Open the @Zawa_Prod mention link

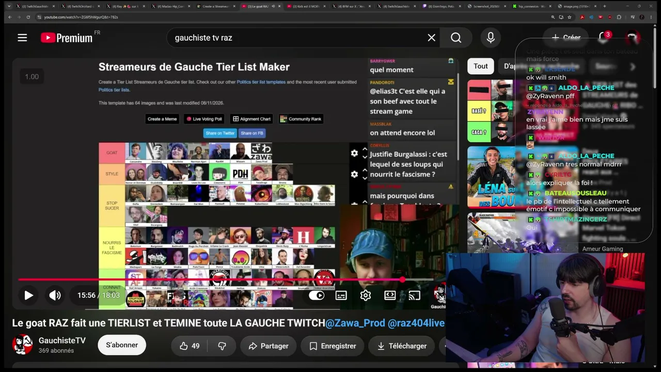click(355, 323)
